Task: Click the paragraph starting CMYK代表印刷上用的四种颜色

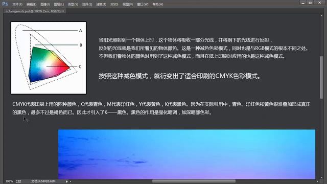Action: pos(161,104)
